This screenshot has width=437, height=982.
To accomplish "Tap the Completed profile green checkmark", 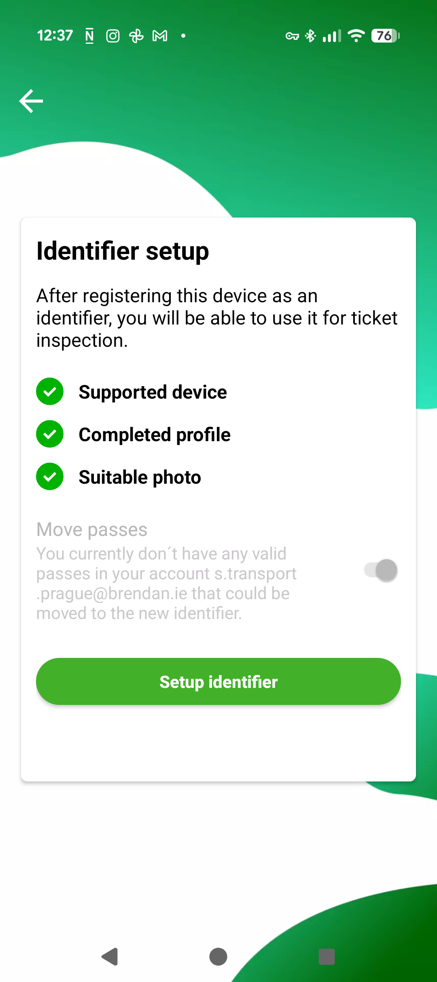I will [50, 434].
